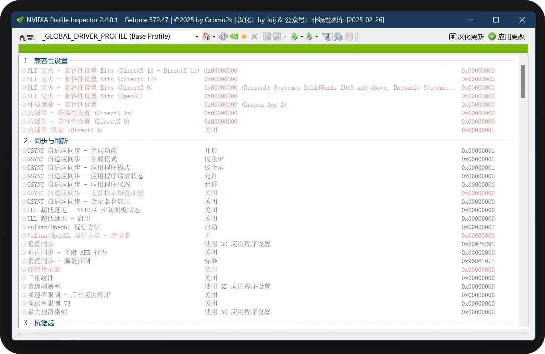Open the profile selection combo box arrow
Image resolution: width=545 pixels, height=354 pixels.
point(197,37)
